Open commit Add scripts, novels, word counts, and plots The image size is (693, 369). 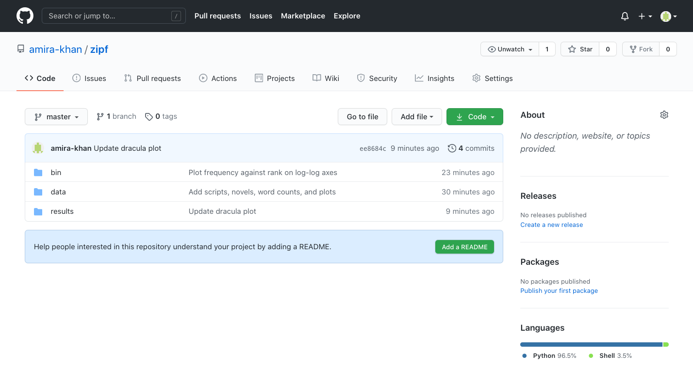262,192
